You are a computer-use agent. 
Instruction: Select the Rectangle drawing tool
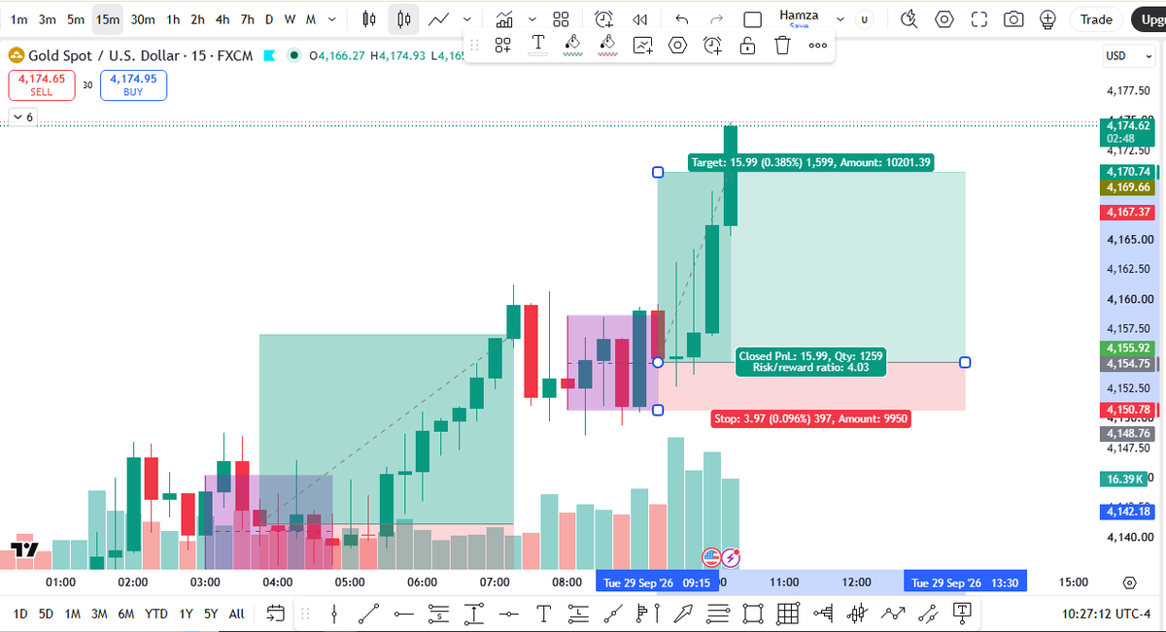pos(753,613)
